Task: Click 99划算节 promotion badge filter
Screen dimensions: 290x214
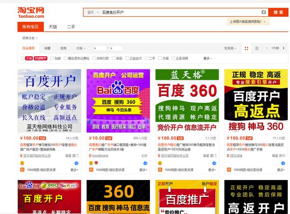Action: (x=40, y=58)
